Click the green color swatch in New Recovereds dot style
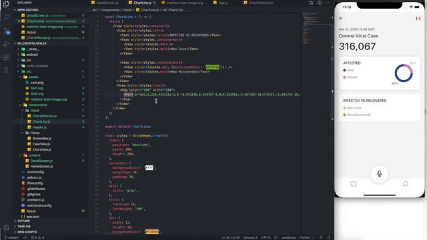427x240 pixels. [212, 67]
